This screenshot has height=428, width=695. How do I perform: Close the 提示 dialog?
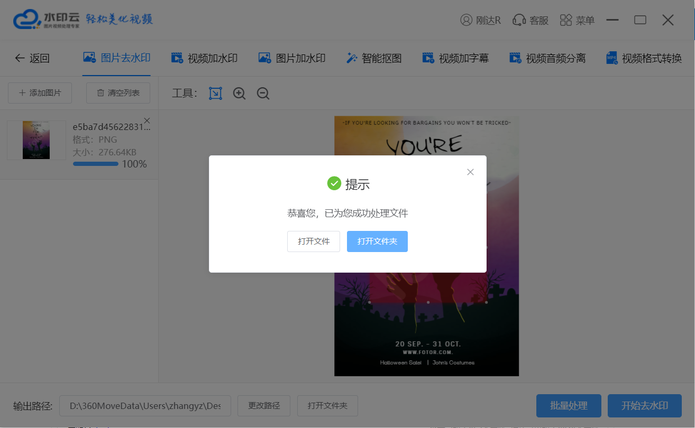coord(470,172)
